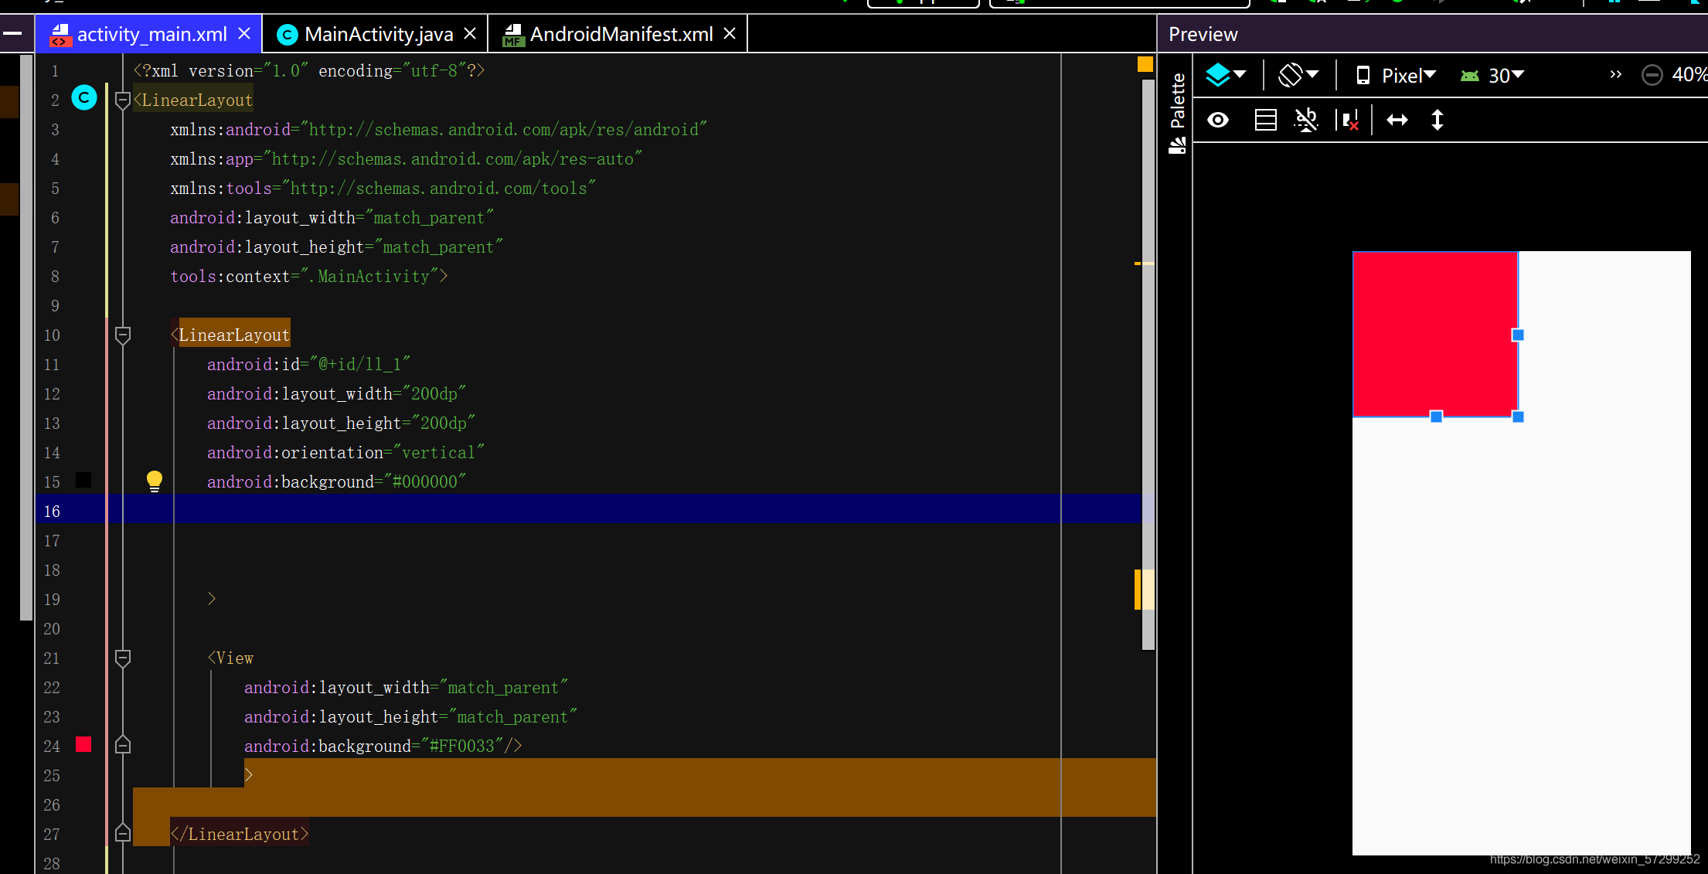1708x874 pixels.
Task: Collapse View tag fold marker line 21
Action: click(x=122, y=658)
